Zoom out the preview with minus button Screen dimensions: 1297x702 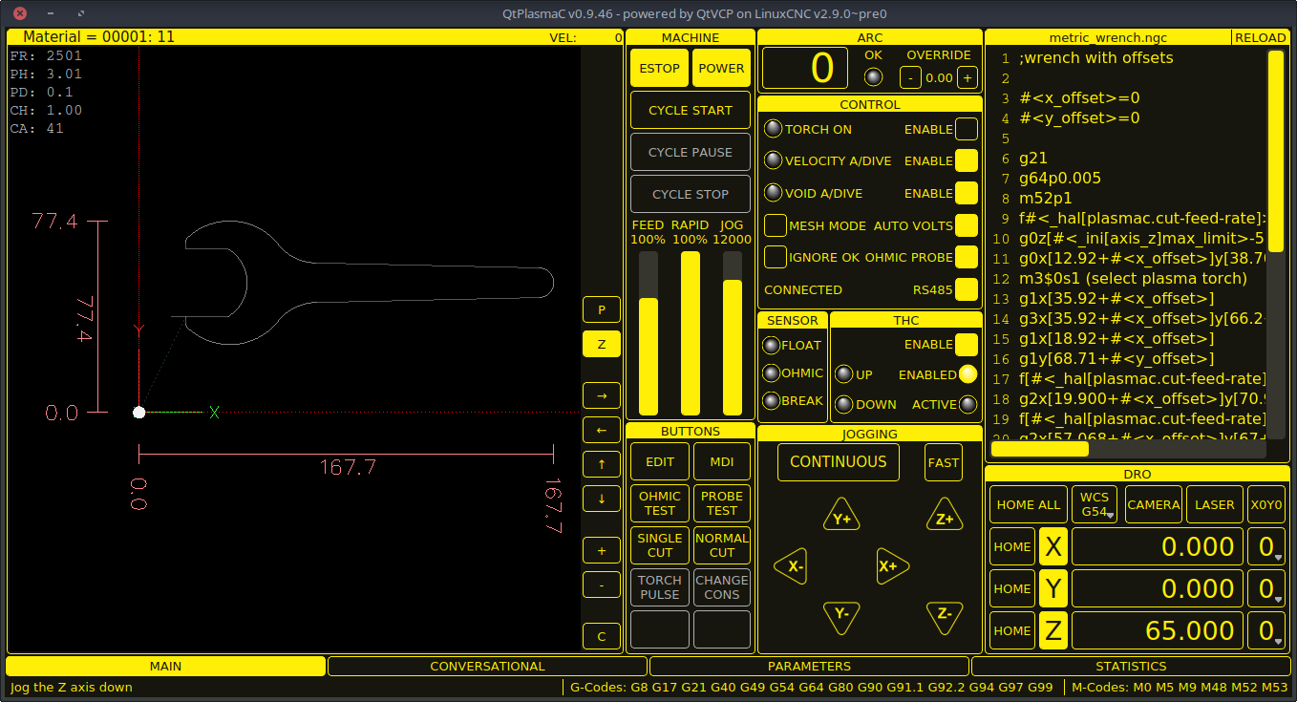coord(602,585)
